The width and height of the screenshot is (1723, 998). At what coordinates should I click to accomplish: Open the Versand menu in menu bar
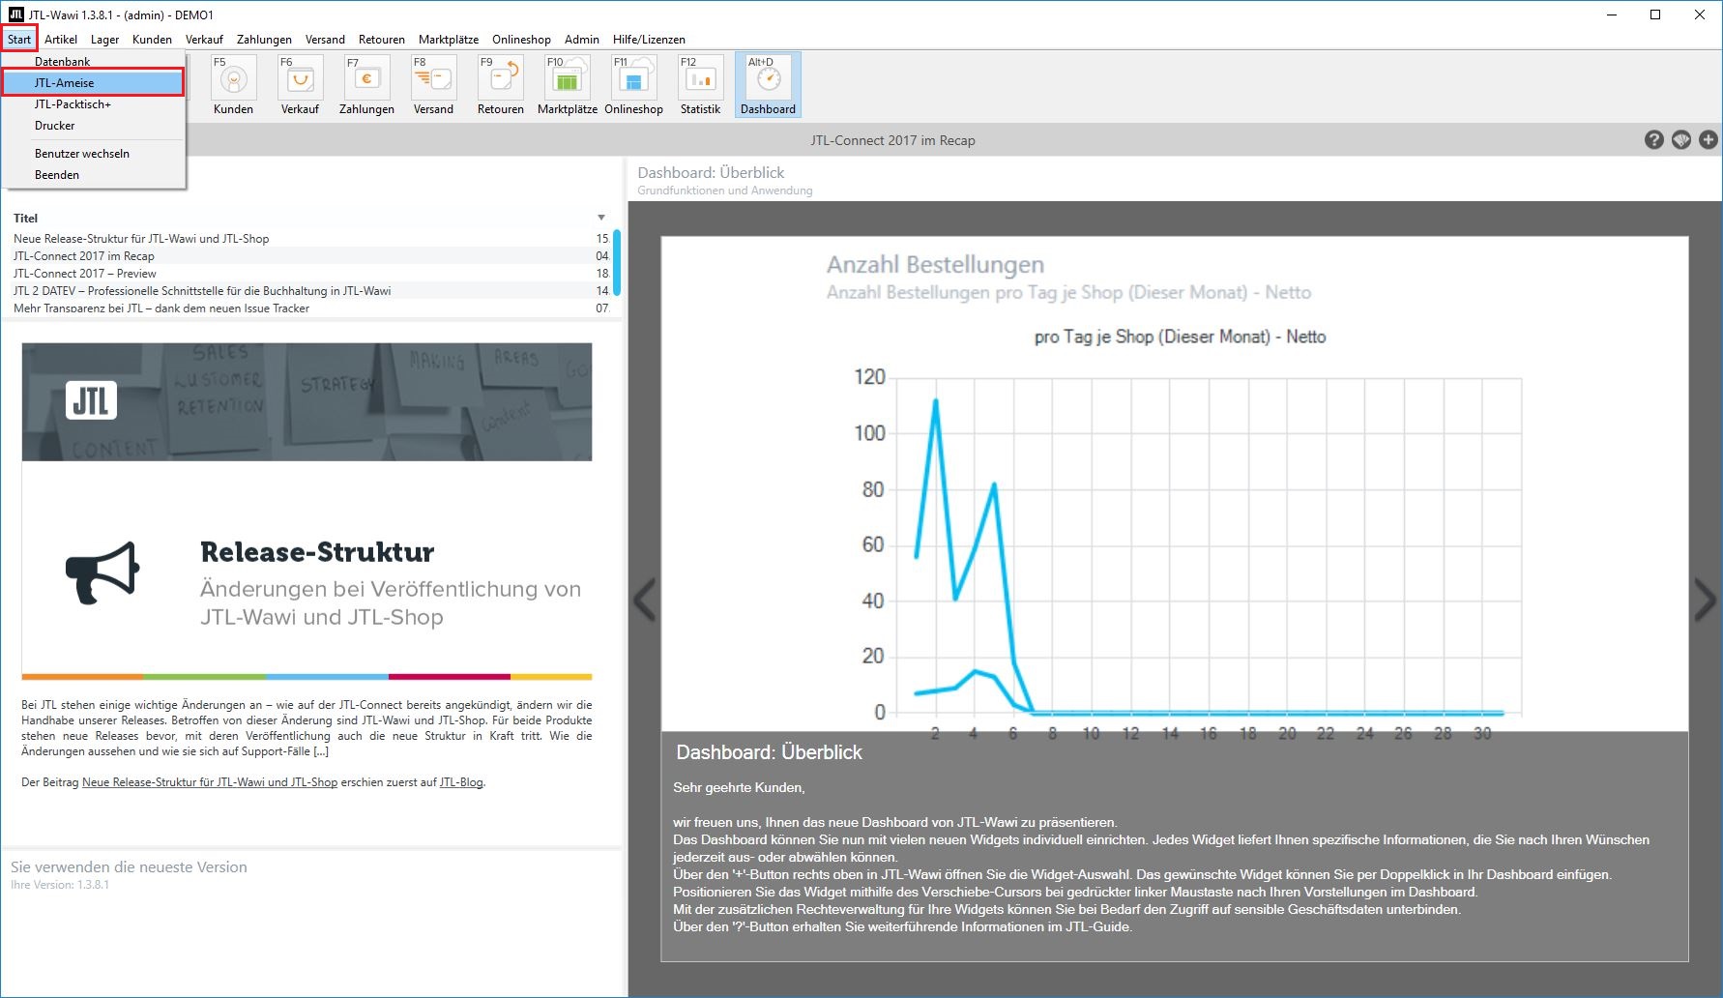point(325,40)
